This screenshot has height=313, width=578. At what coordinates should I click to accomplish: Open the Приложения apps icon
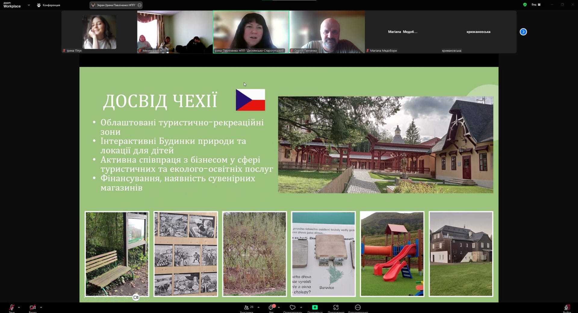click(x=336, y=307)
